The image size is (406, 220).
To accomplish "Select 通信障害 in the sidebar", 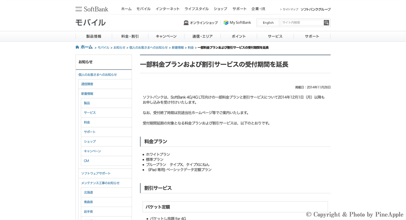I will [x=87, y=84].
